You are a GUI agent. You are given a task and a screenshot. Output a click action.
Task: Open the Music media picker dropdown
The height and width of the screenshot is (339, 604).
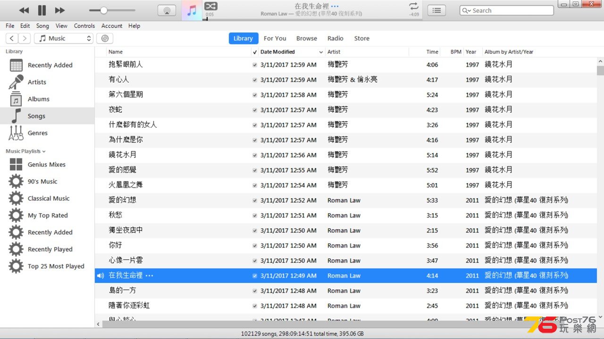pyautogui.click(x=64, y=39)
